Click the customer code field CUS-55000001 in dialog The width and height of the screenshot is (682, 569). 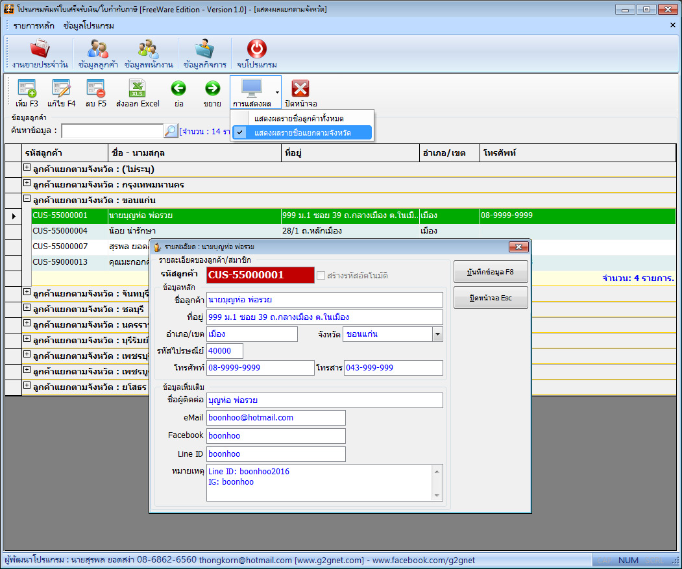[x=260, y=275]
